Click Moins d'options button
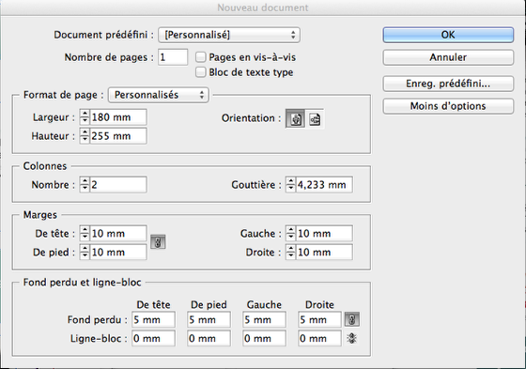This screenshot has width=526, height=369. [448, 106]
